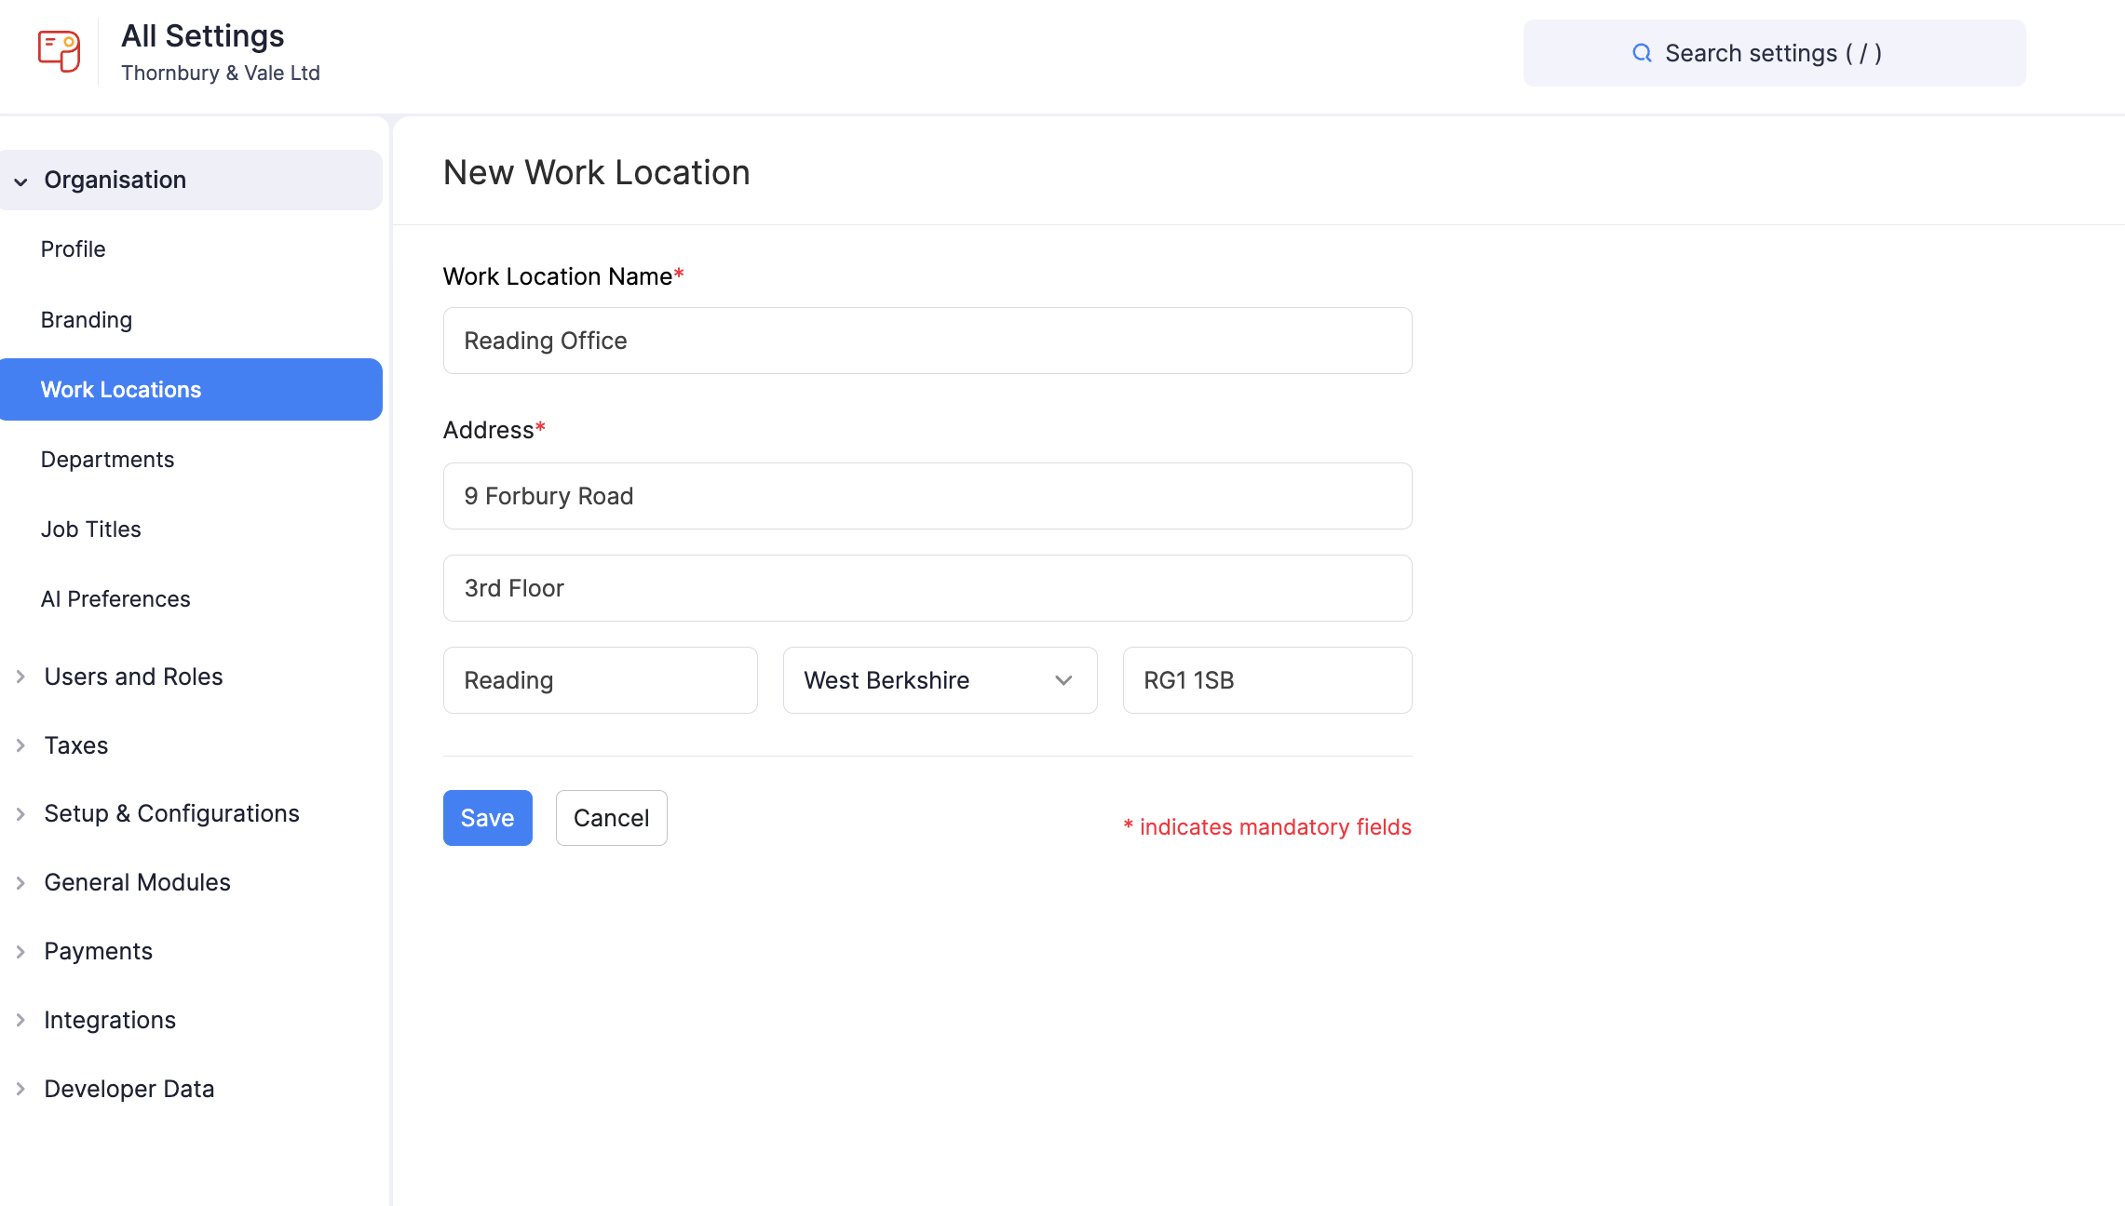Expand Users and Roles section

[x=133, y=677]
